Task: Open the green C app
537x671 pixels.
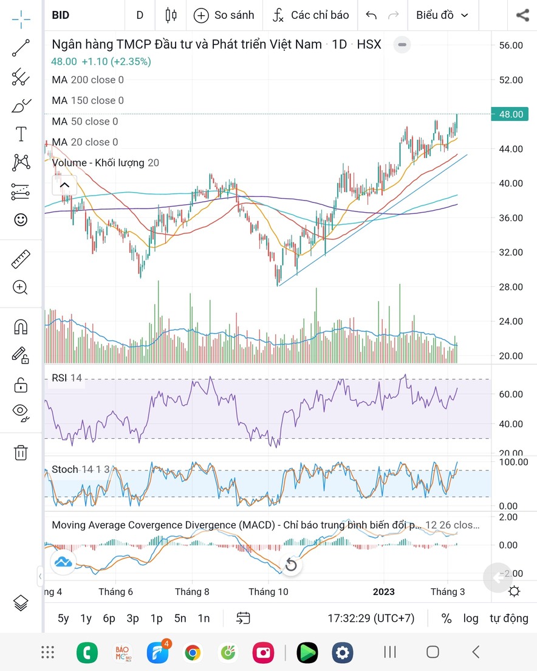Action: click(87, 653)
